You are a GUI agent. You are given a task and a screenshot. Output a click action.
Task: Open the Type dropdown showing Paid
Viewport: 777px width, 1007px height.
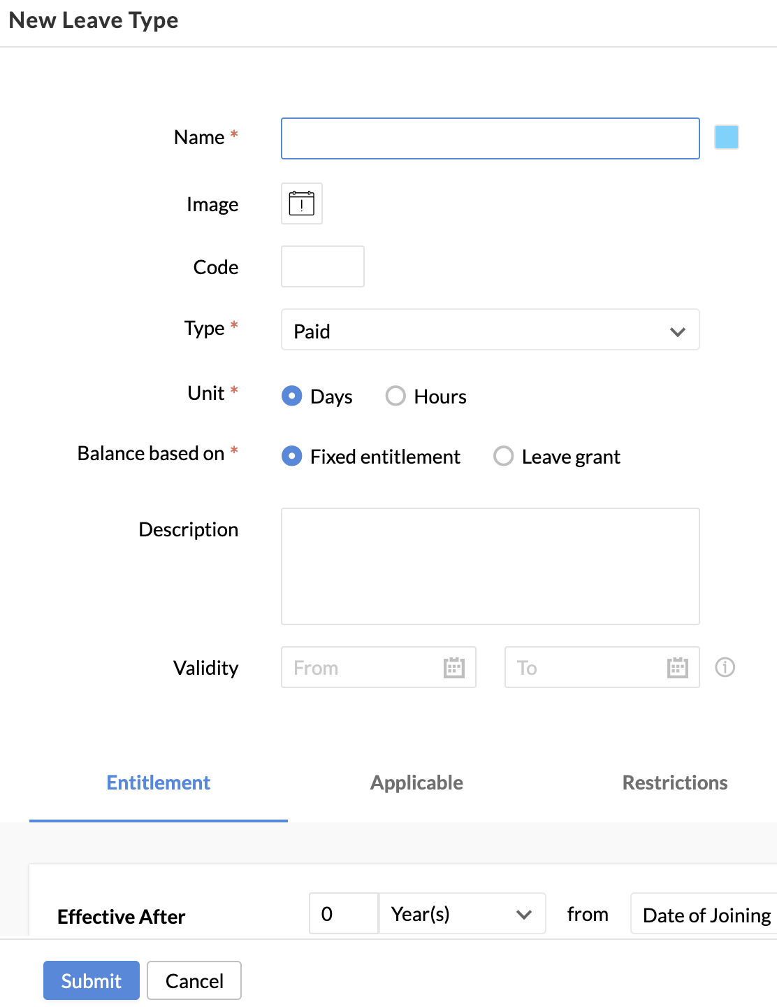490,330
